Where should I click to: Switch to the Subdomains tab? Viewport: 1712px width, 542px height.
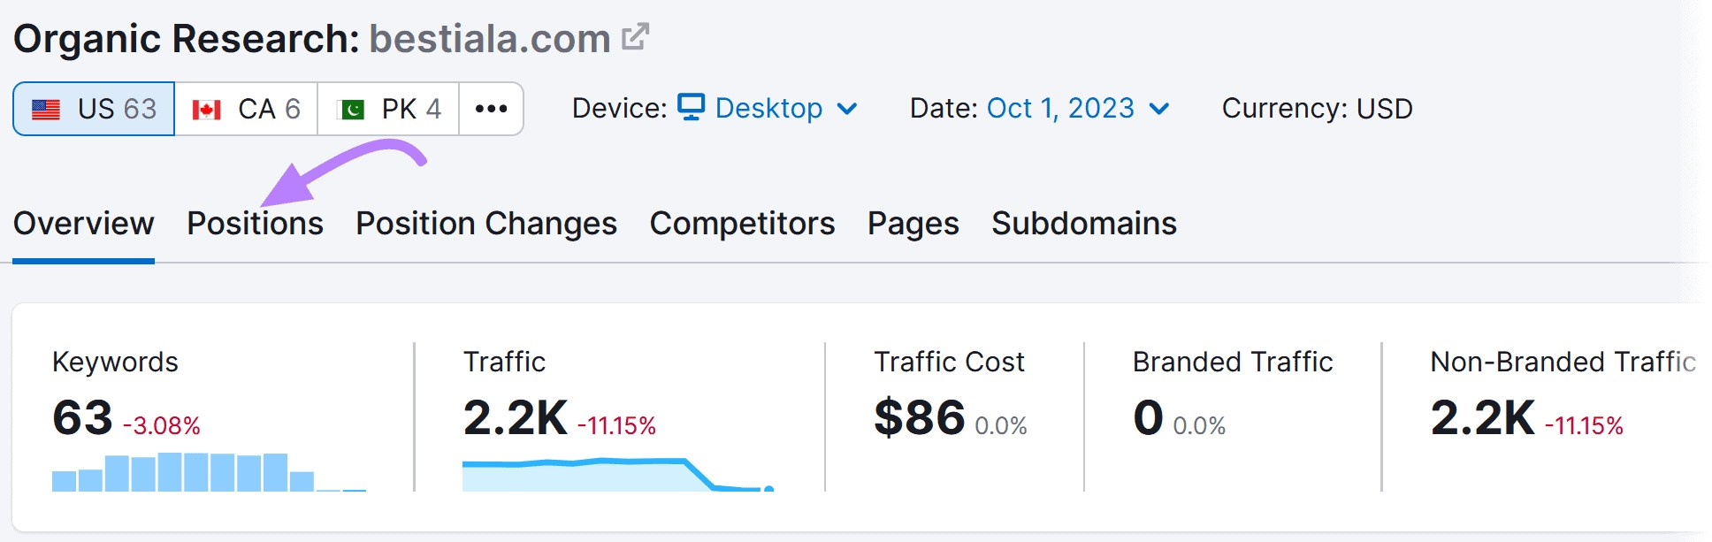(x=1083, y=224)
